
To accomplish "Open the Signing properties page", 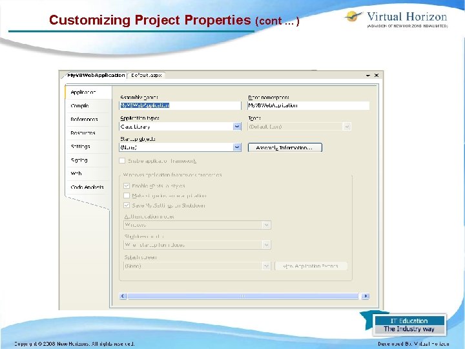I will tap(87, 160).
